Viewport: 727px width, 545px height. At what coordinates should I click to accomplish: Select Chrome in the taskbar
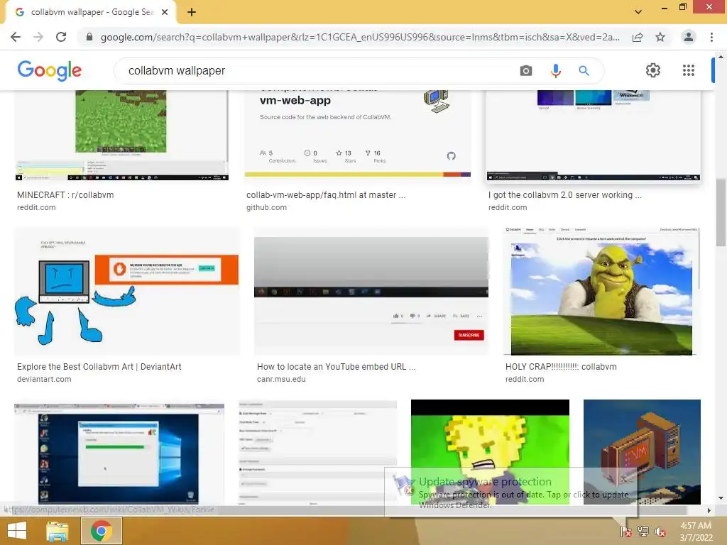pyautogui.click(x=102, y=531)
